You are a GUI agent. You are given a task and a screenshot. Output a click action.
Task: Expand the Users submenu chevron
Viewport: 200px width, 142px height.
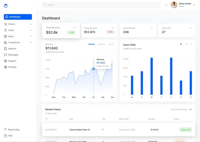click(31, 30)
